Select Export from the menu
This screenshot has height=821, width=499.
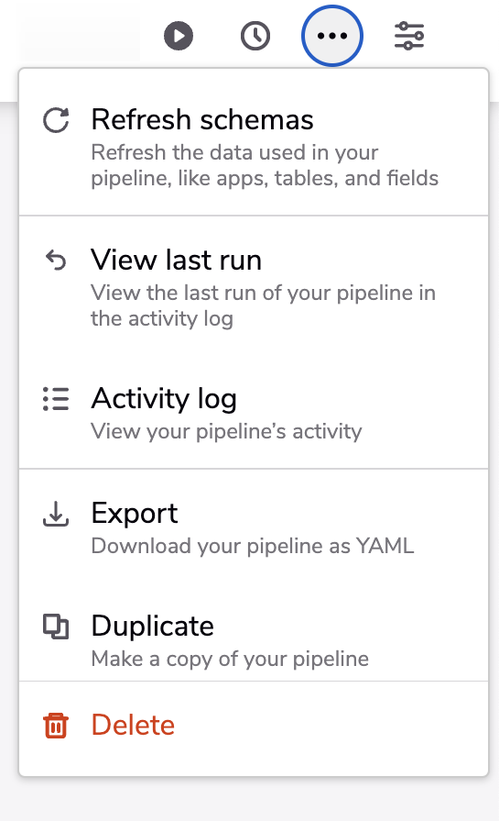pyautogui.click(x=254, y=527)
